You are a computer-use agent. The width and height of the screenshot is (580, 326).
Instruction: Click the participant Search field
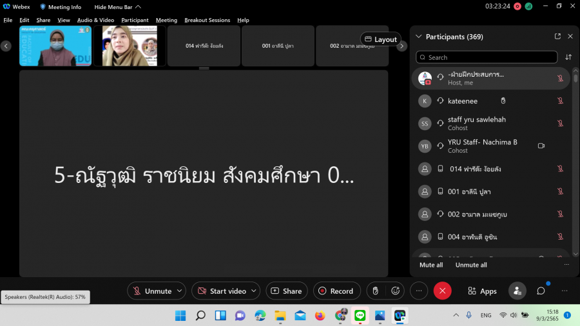click(x=487, y=57)
